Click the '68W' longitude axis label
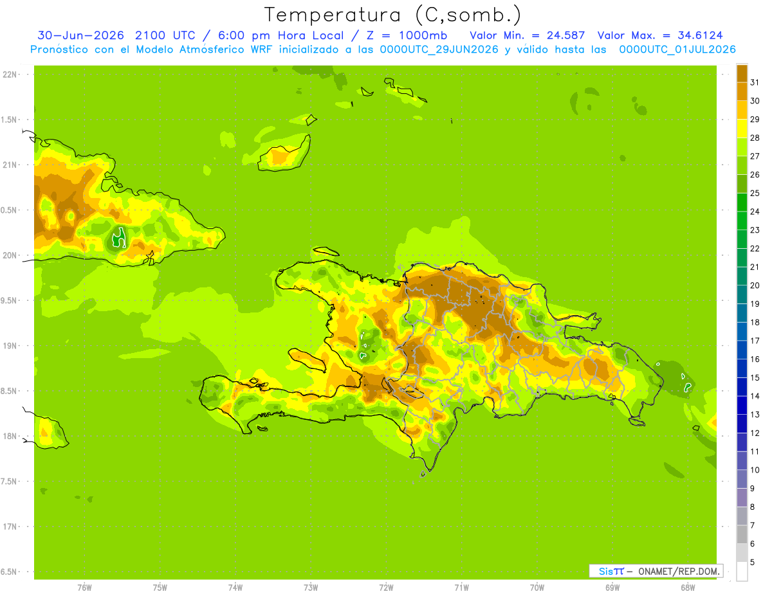The image size is (772, 596). 688,588
